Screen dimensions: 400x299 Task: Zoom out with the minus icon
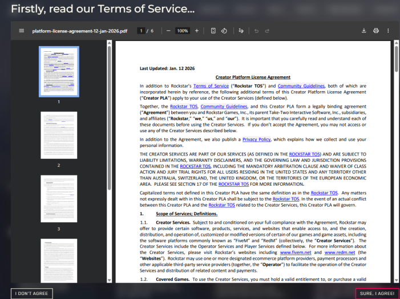click(x=168, y=31)
